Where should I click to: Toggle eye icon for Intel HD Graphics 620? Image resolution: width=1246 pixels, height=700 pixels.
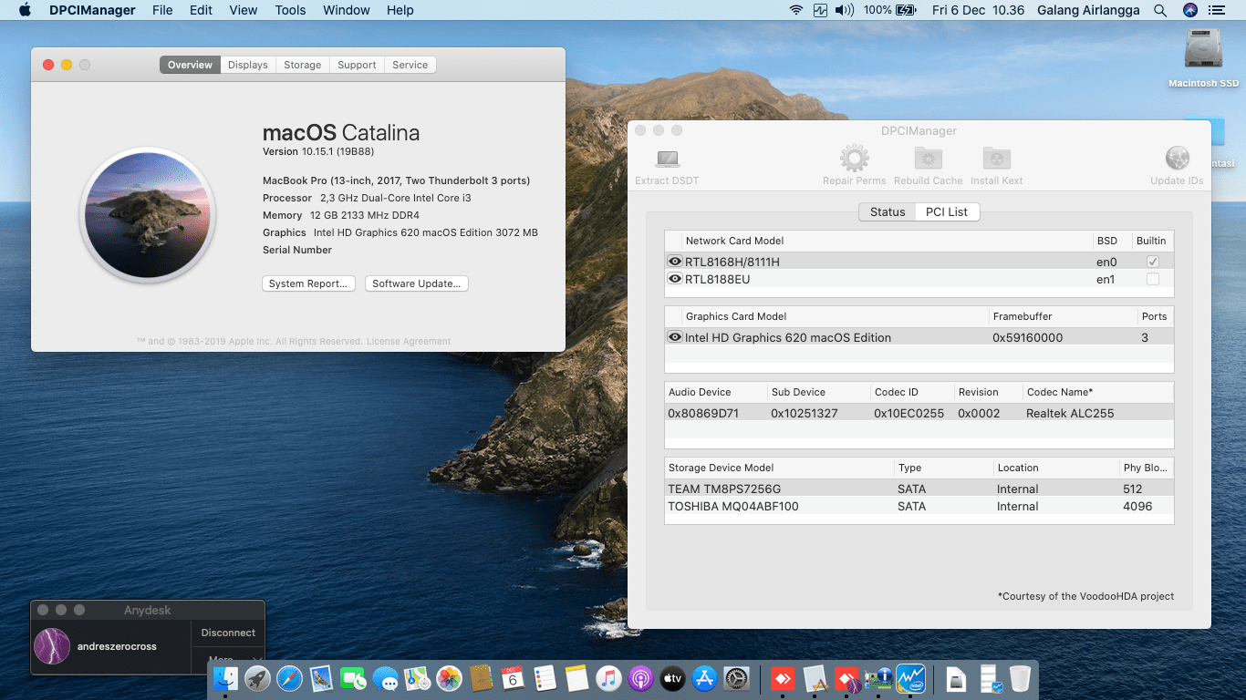675,337
